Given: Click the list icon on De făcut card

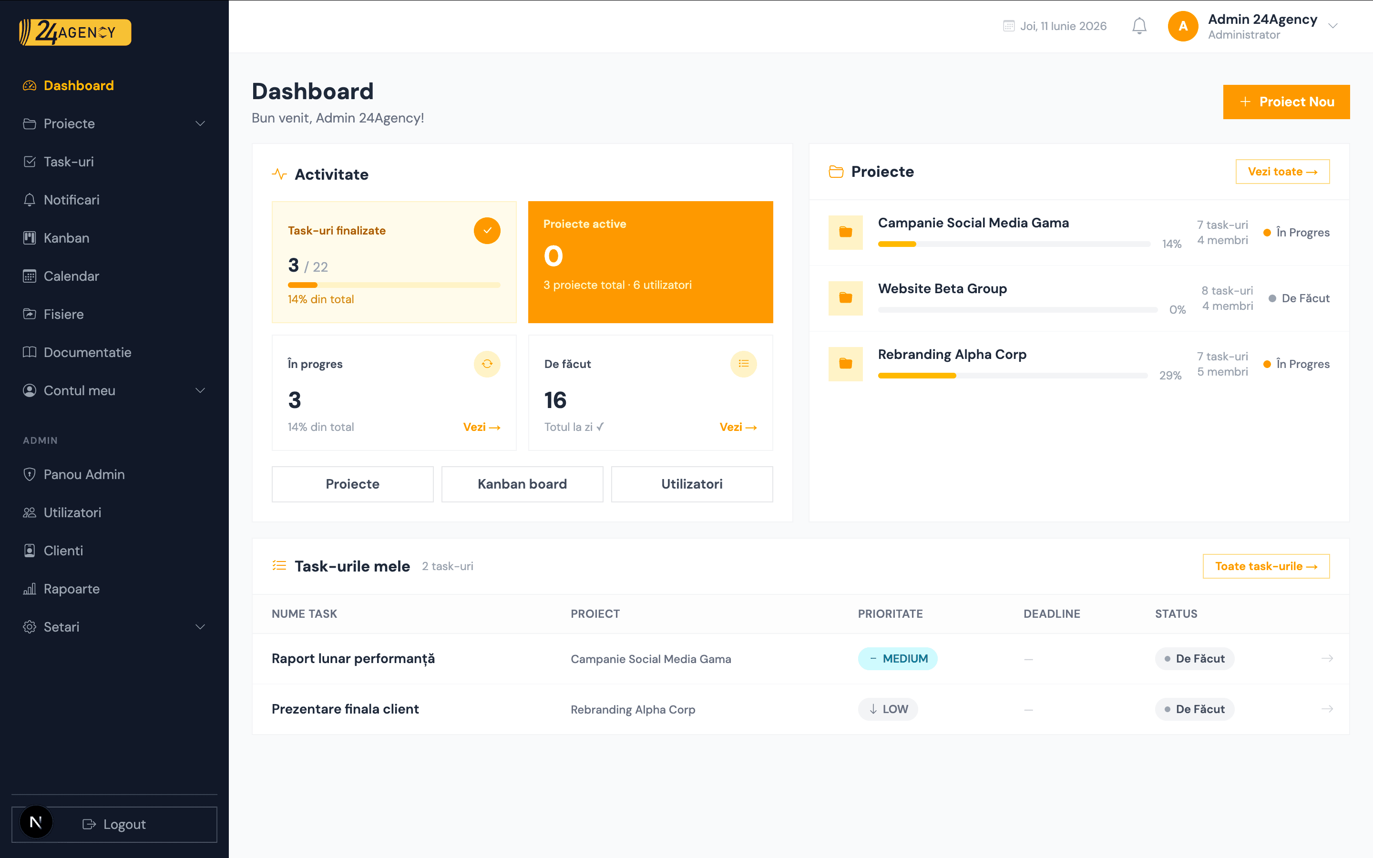Looking at the screenshot, I should [x=743, y=364].
